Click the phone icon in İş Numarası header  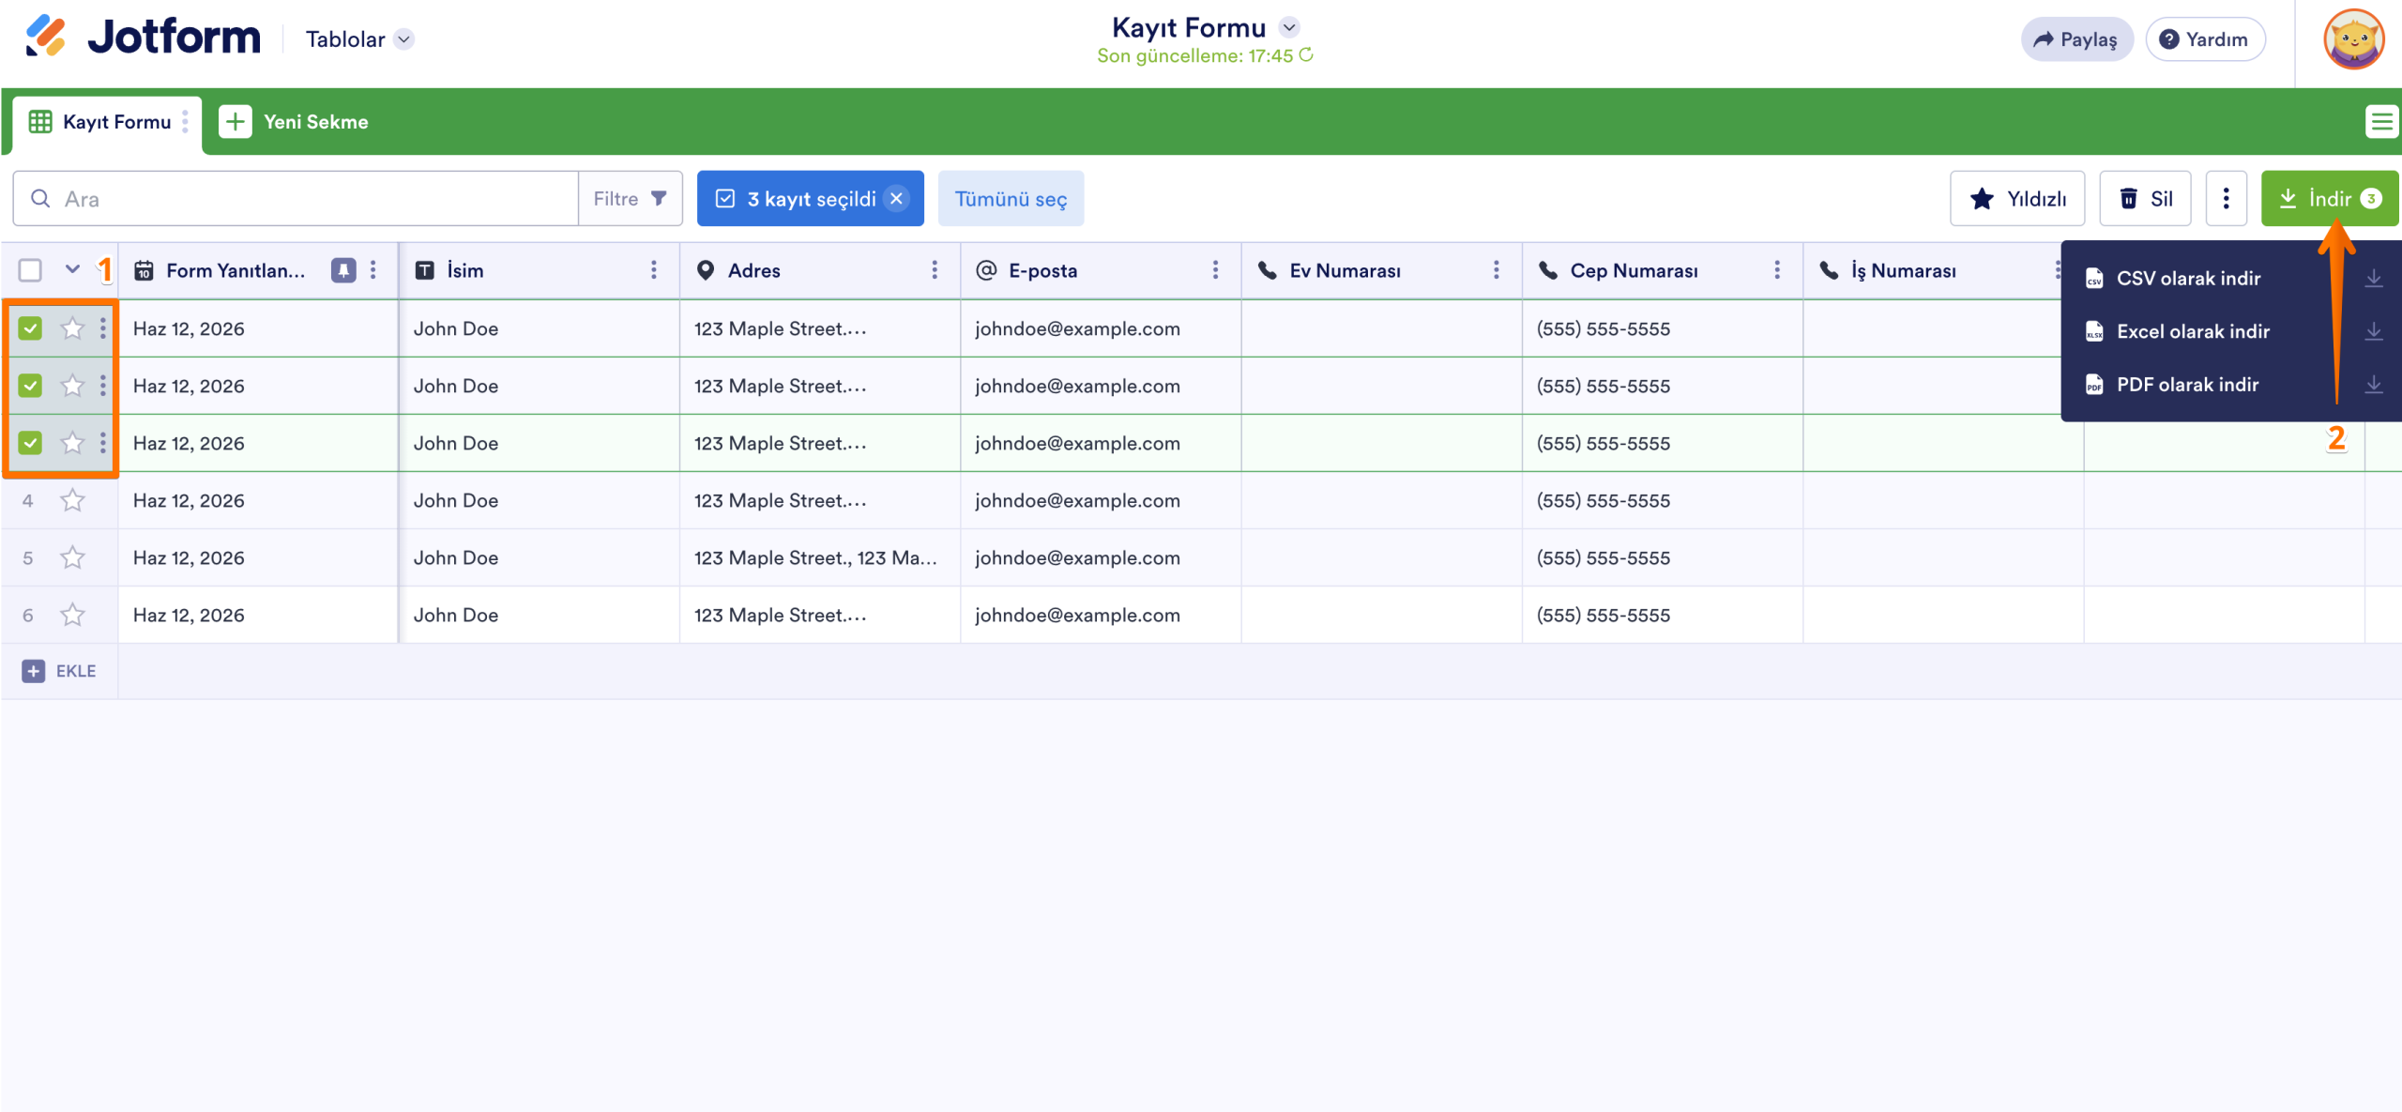tap(1829, 270)
